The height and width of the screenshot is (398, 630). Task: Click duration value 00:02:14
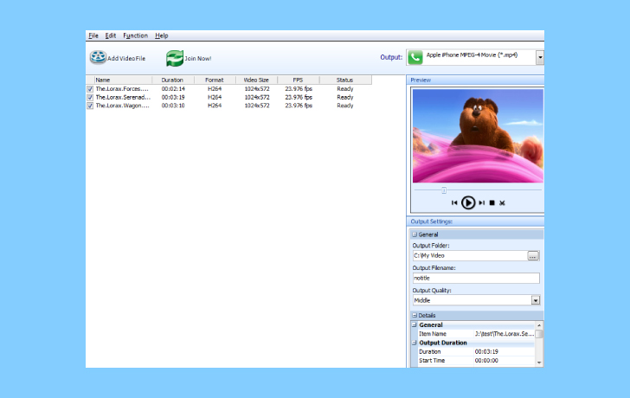[173, 89]
